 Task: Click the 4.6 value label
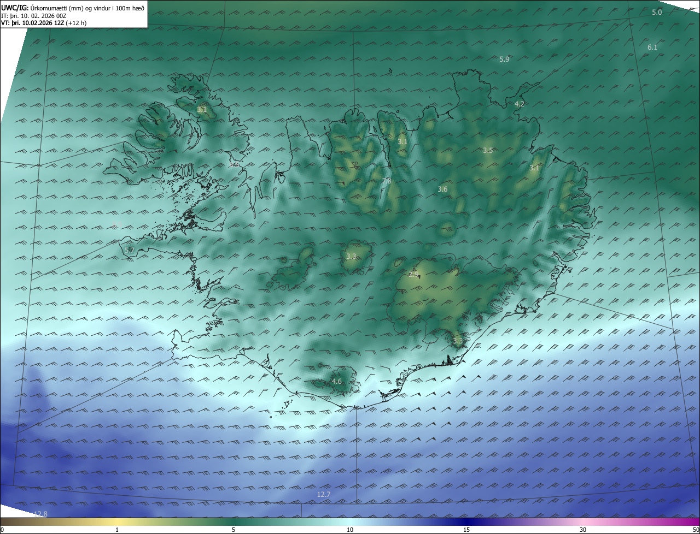pyautogui.click(x=336, y=382)
